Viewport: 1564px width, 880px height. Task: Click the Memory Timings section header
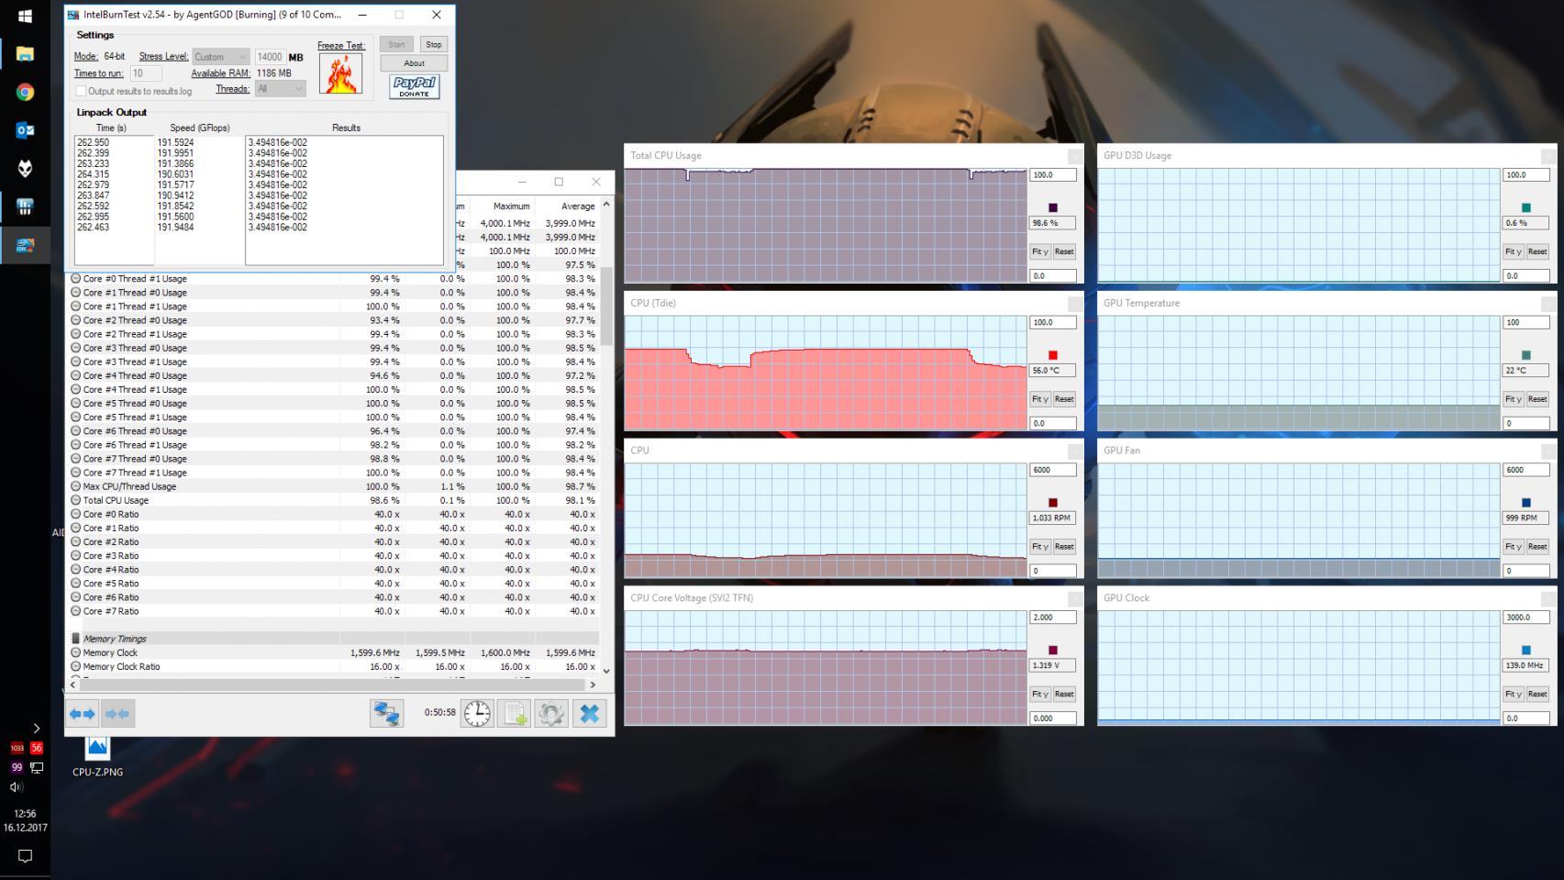[334, 639]
